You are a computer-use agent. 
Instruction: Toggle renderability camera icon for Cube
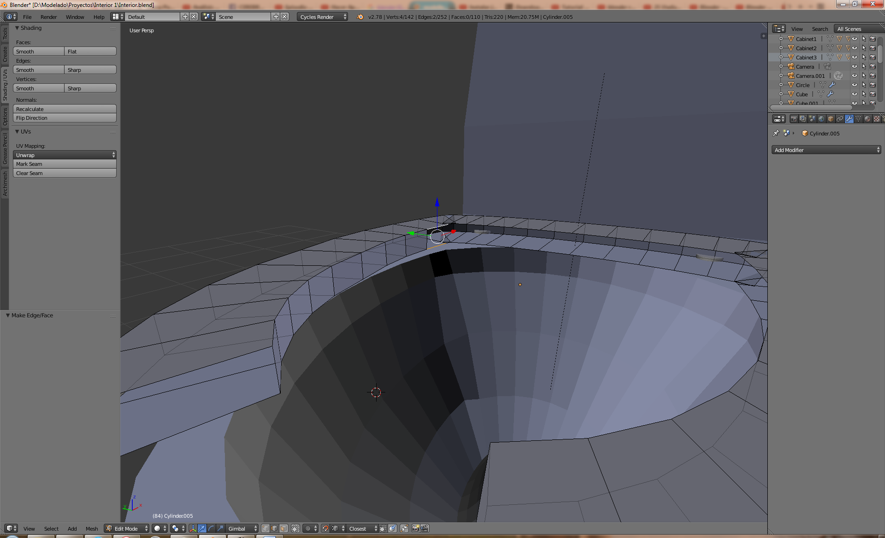873,94
